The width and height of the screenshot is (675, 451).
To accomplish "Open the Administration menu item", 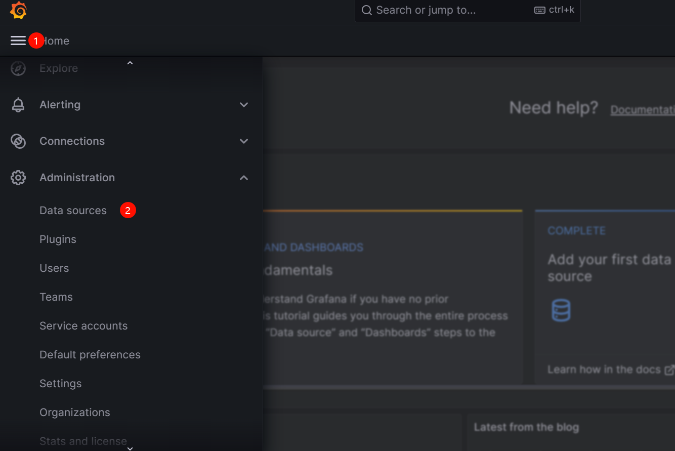I will pos(77,178).
